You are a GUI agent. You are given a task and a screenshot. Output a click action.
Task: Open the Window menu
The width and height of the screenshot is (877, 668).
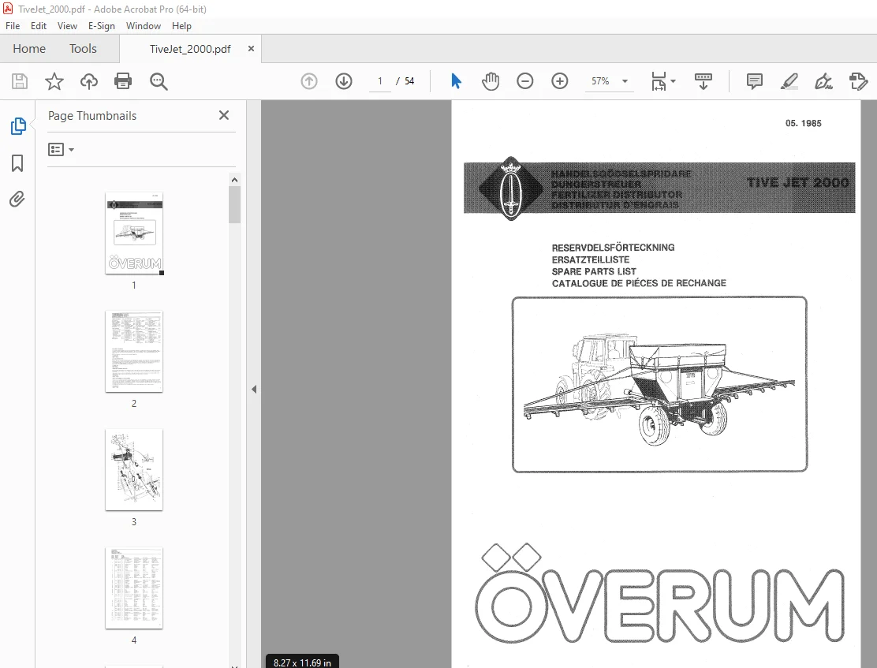(x=144, y=26)
